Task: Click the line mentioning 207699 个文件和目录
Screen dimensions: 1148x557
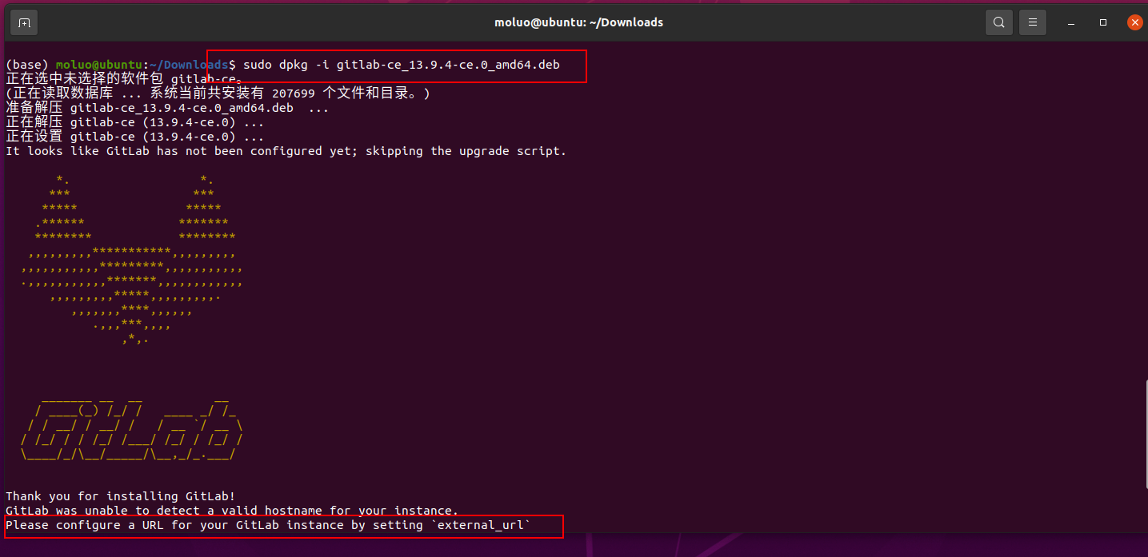Action: click(x=218, y=93)
